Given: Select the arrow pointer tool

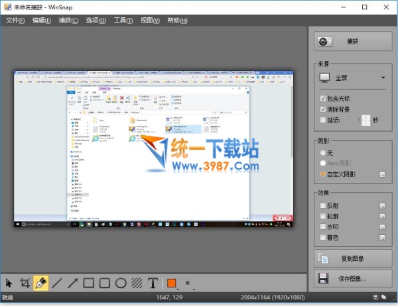Looking at the screenshot, I should pyautogui.click(x=9, y=283).
